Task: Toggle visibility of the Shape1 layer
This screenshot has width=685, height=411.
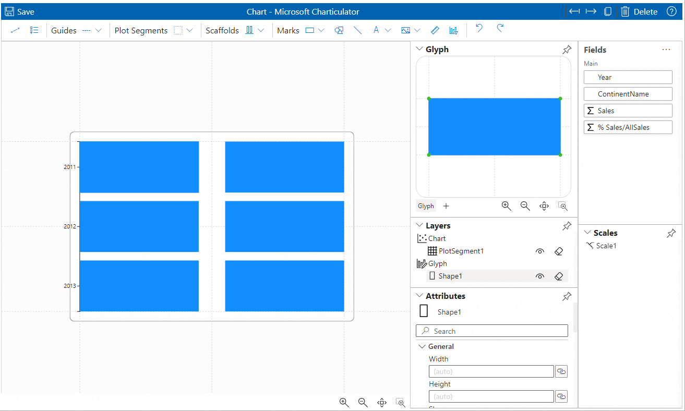Action: [540, 276]
